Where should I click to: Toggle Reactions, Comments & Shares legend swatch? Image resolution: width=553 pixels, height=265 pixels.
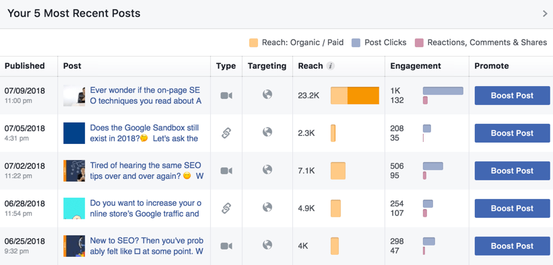(419, 42)
